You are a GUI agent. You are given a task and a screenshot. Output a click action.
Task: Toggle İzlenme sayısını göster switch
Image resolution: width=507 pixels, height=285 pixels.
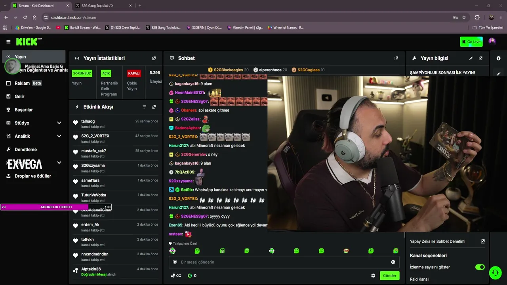(480, 267)
